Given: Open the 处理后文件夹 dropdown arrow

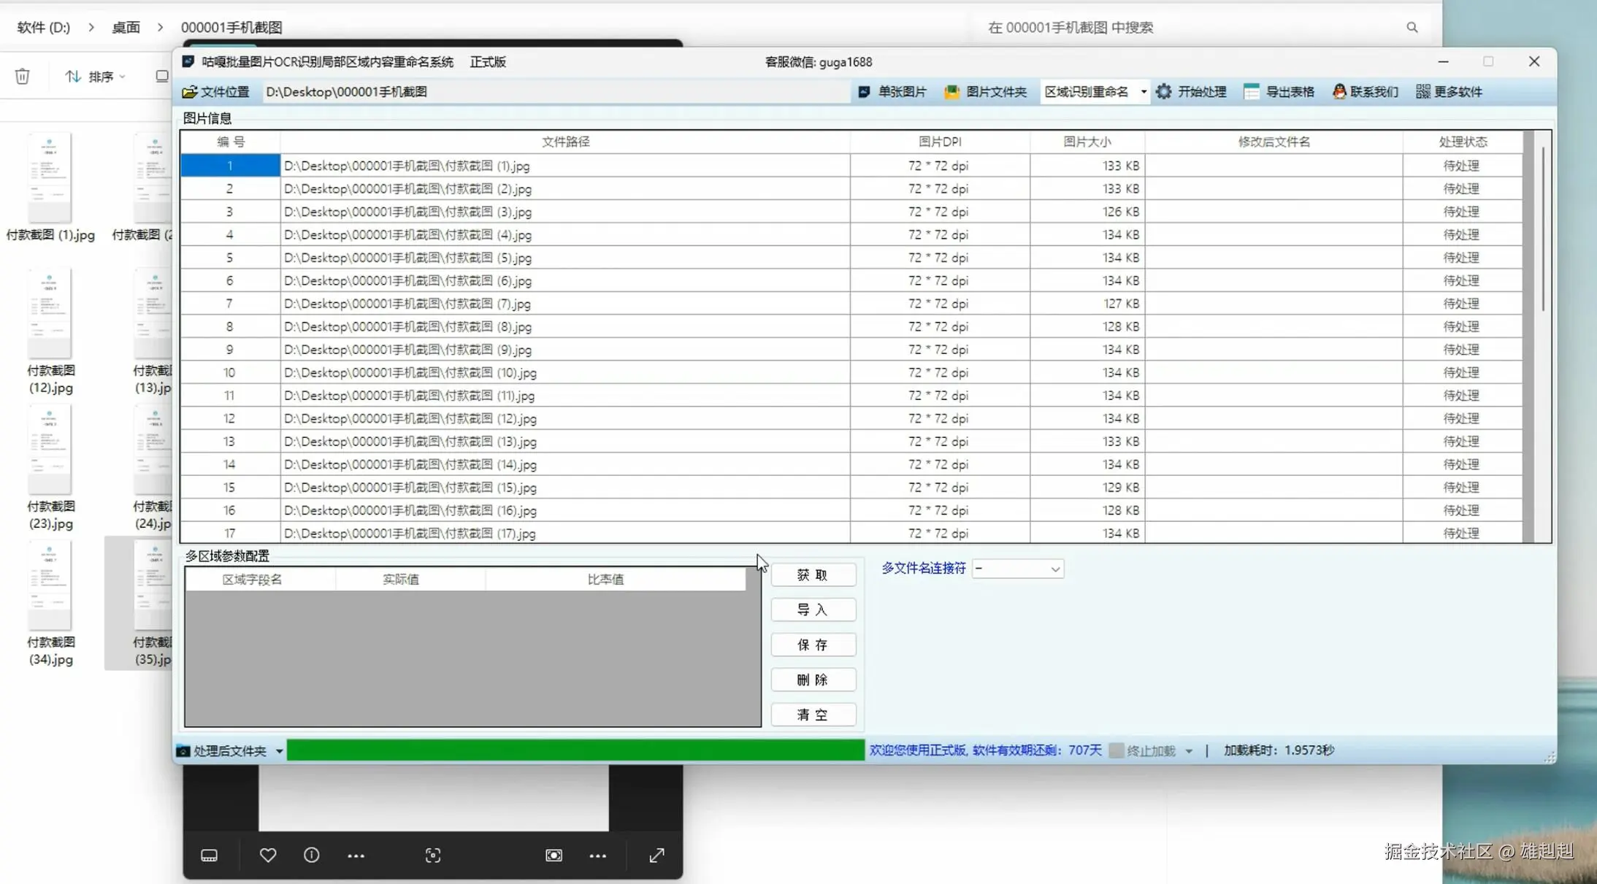Looking at the screenshot, I should pos(279,751).
